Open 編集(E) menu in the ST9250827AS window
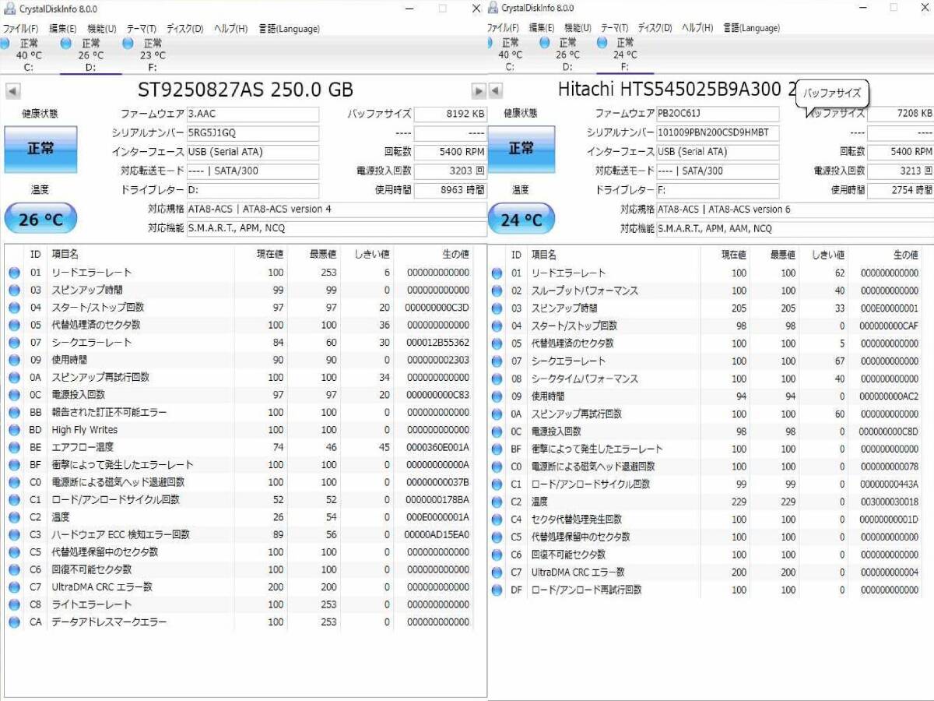This screenshot has height=701, width=934. coord(63,29)
